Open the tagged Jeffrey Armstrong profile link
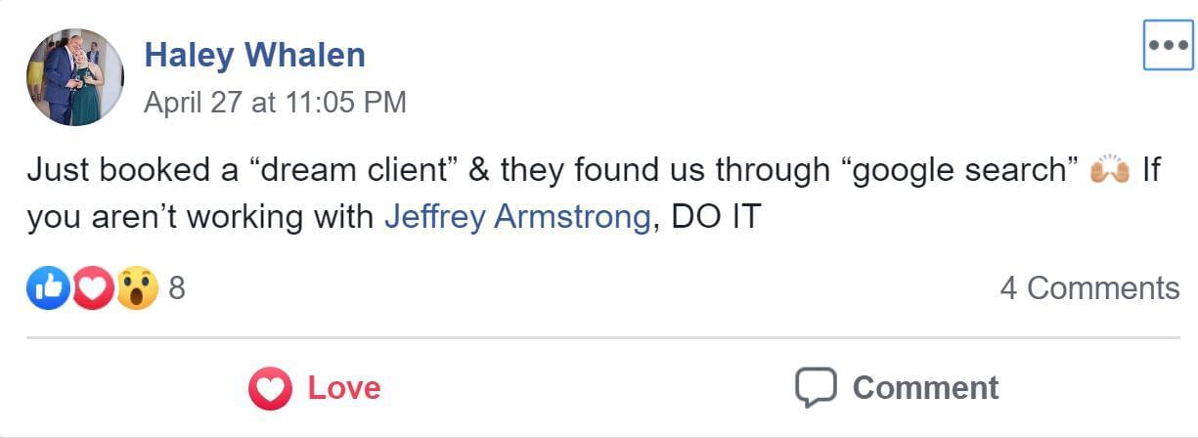This screenshot has height=438, width=1198. coord(517,216)
